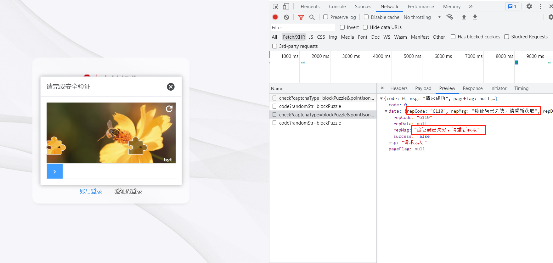The height and width of the screenshot is (263, 553).
Task: Select 验证码登录 login option
Action: [128, 191]
